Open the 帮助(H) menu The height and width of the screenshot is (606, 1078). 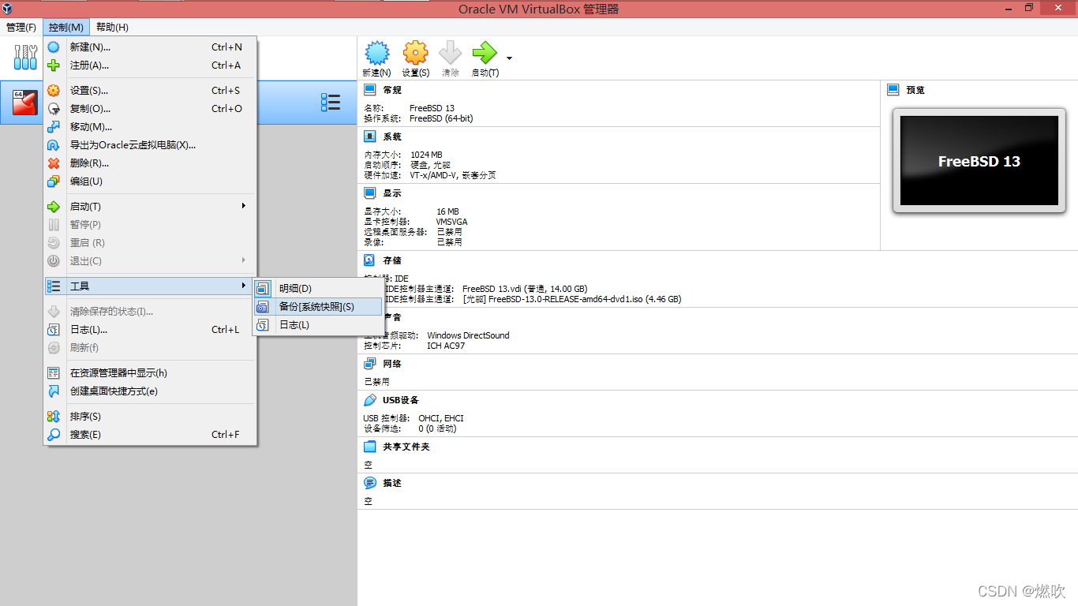coord(112,27)
